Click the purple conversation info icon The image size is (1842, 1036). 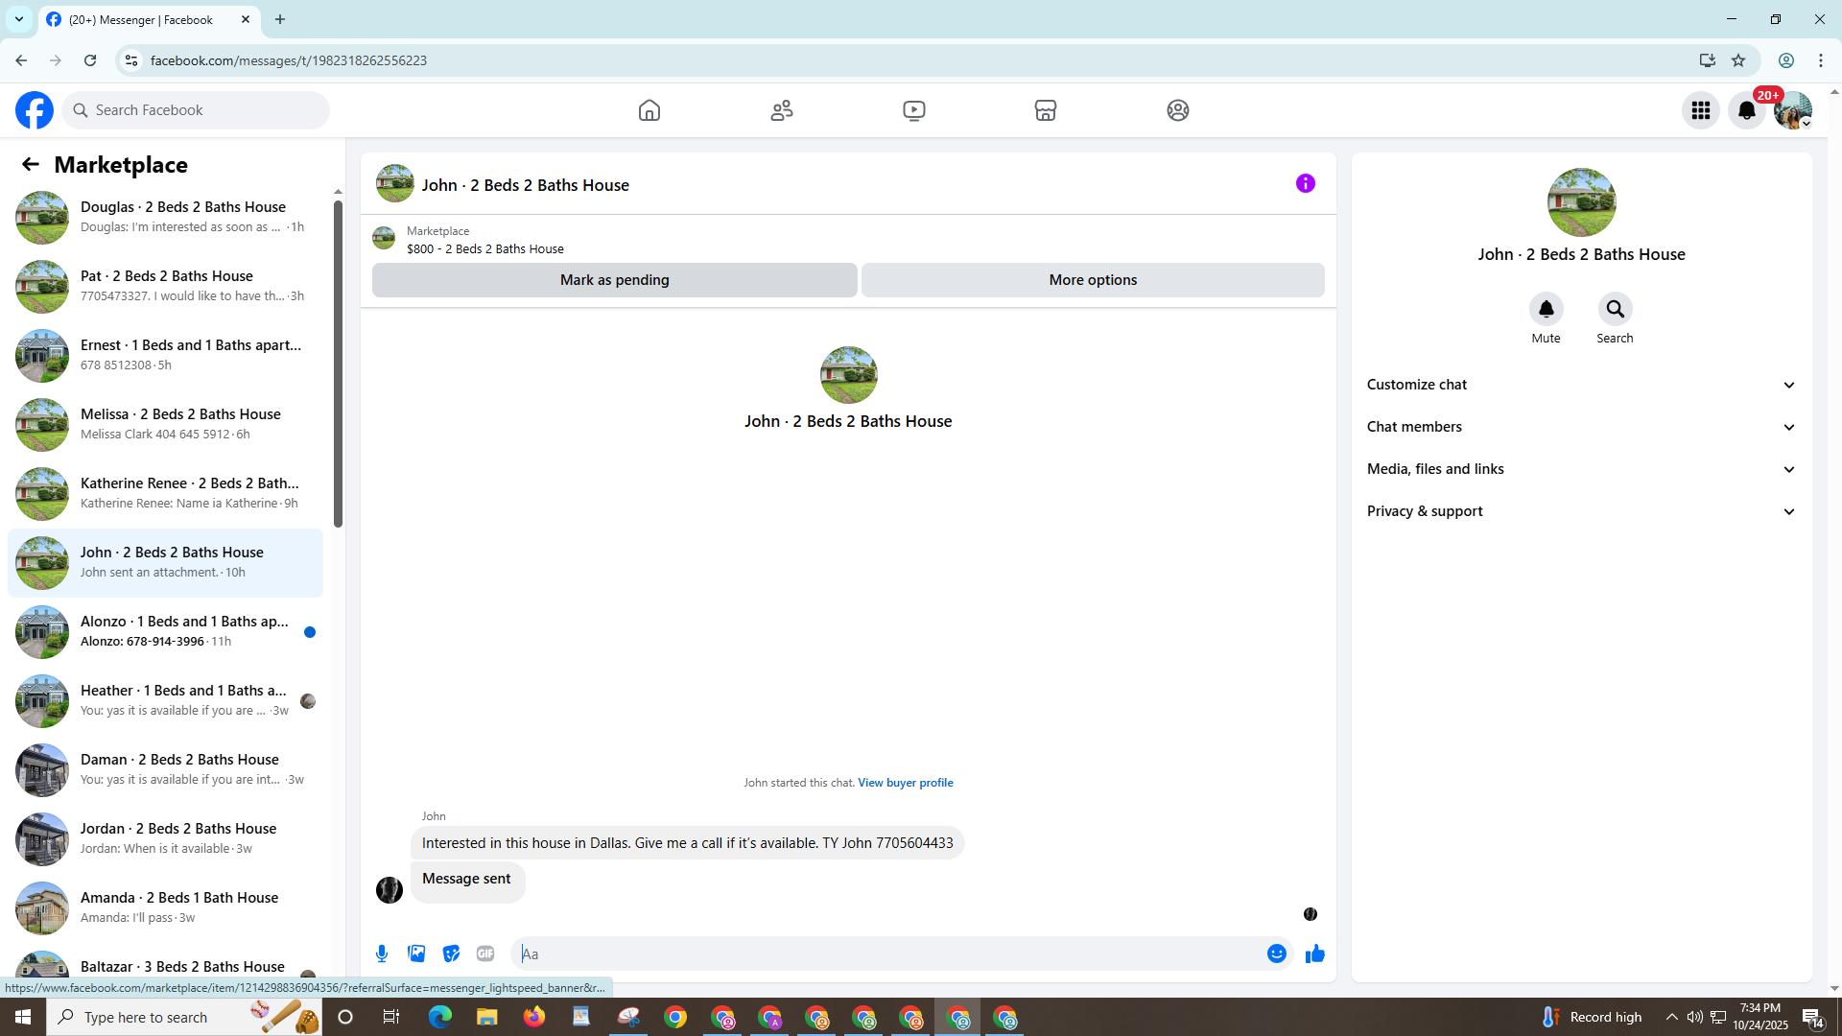pos(1305,183)
